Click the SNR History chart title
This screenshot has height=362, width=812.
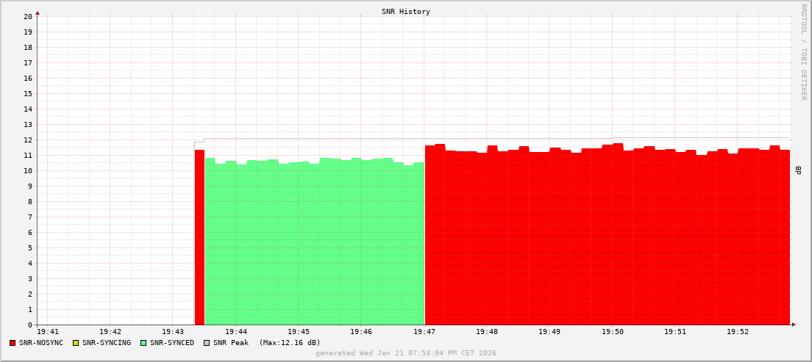(406, 12)
